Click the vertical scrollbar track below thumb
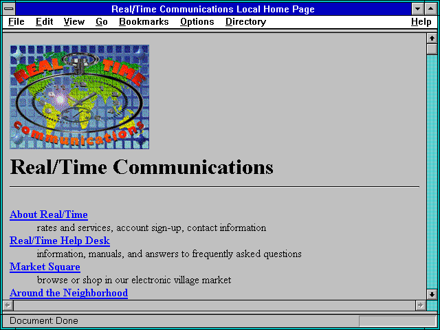The width and height of the screenshot is (440, 330). pos(432,172)
